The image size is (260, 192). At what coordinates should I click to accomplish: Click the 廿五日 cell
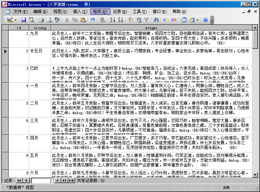(x=40, y=56)
